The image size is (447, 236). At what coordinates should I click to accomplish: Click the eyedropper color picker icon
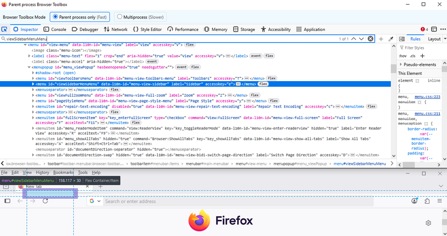click(x=391, y=39)
